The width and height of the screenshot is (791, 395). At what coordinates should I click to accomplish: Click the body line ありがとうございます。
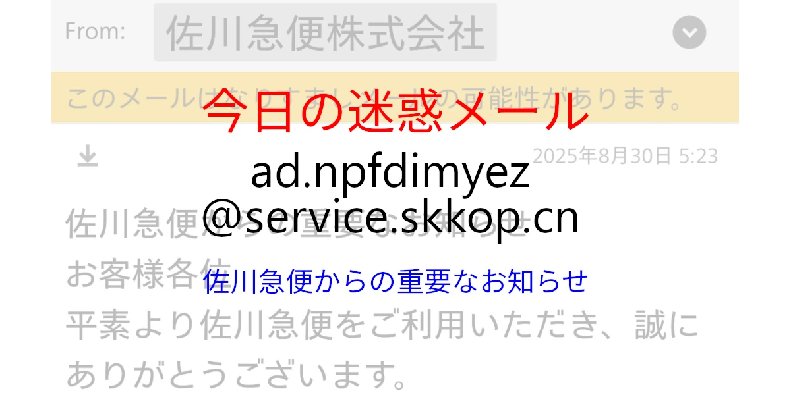click(x=235, y=376)
